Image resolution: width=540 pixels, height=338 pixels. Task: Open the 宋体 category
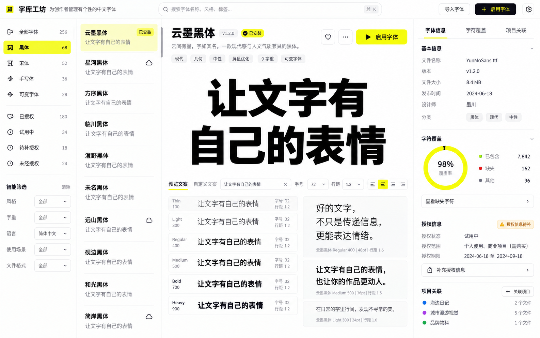point(37,63)
